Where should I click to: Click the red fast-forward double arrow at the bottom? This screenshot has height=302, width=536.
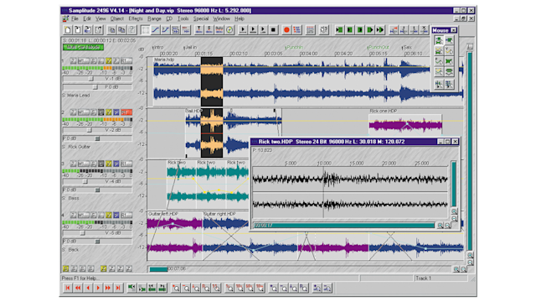(x=108, y=288)
